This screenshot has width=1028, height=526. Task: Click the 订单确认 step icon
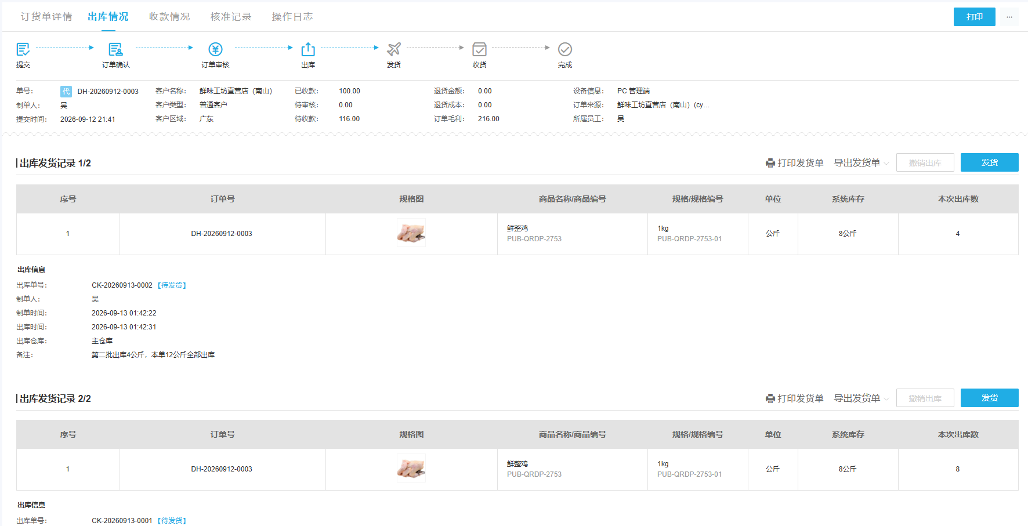click(x=116, y=49)
